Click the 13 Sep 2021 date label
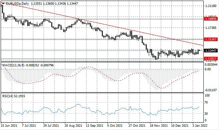 [x=95, y=126]
